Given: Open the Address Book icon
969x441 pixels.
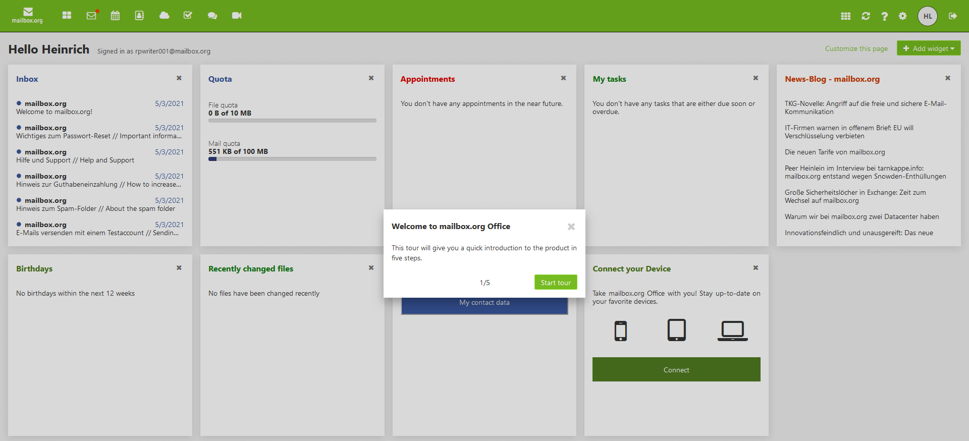Looking at the screenshot, I should 139,16.
